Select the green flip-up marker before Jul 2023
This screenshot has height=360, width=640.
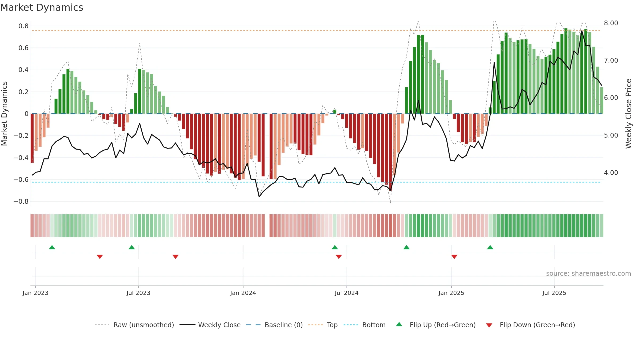132,247
